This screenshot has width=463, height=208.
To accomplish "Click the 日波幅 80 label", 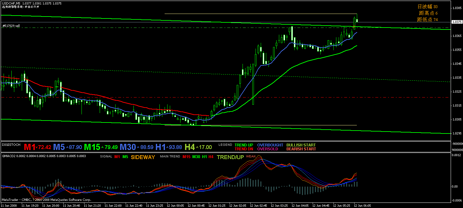I will pos(427,7).
